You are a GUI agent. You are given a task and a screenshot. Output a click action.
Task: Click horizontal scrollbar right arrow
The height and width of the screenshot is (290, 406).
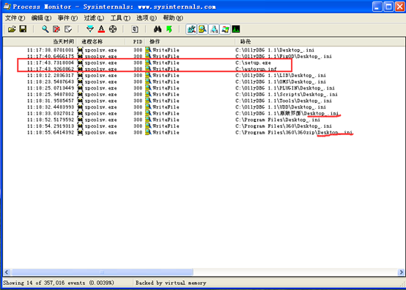pyautogui.click(x=401, y=272)
